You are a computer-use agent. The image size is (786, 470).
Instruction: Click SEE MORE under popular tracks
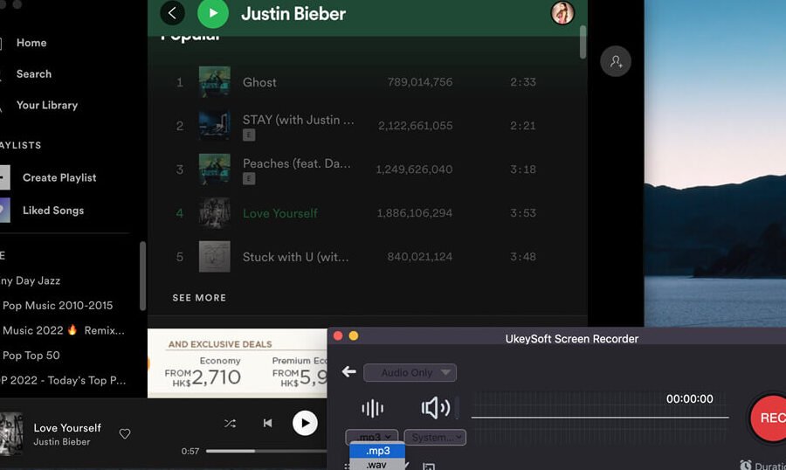pos(199,297)
